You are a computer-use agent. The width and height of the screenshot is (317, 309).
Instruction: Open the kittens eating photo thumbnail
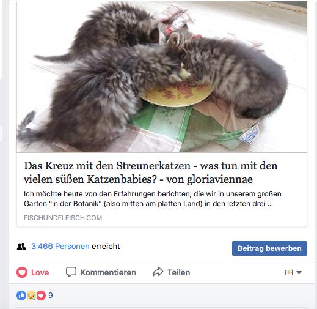pyautogui.click(x=162, y=76)
